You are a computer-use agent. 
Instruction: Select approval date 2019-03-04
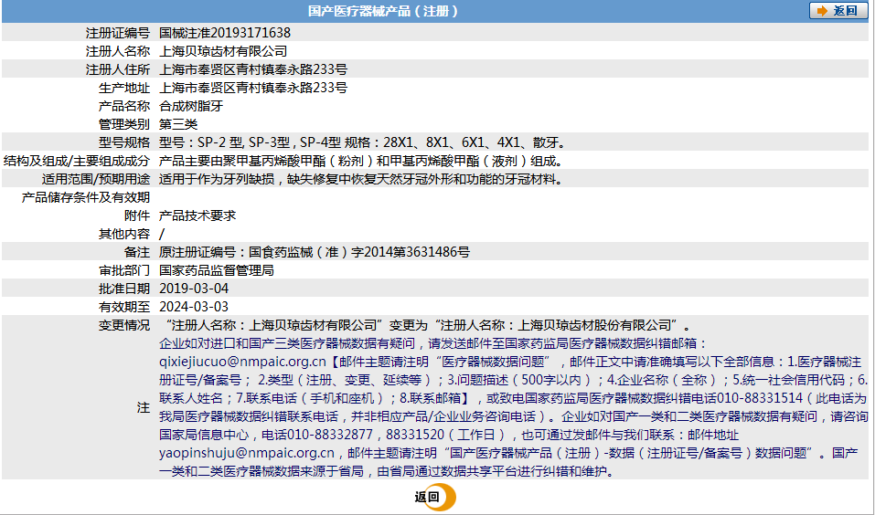[x=194, y=289]
